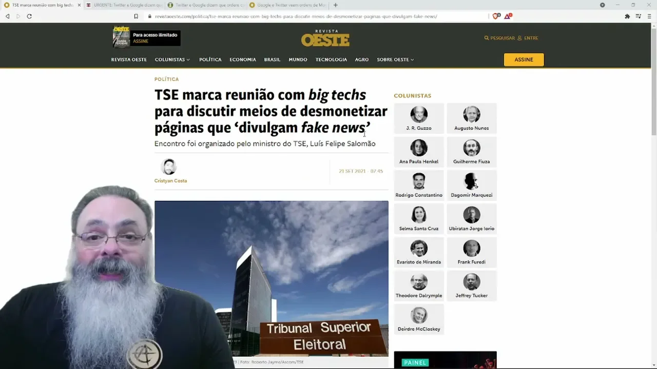657x369 pixels.
Task: Switch to the 'URGENTE: Twitter e Google' tab
Action: point(124,5)
